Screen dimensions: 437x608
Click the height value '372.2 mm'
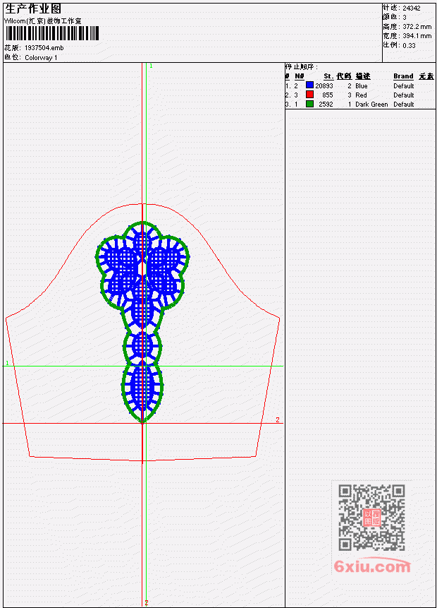[417, 27]
